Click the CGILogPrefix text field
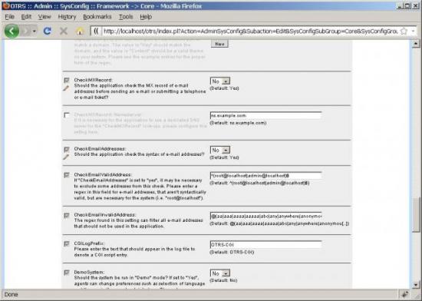Image resolution: width=422 pixels, height=301 pixels. click(x=265, y=244)
